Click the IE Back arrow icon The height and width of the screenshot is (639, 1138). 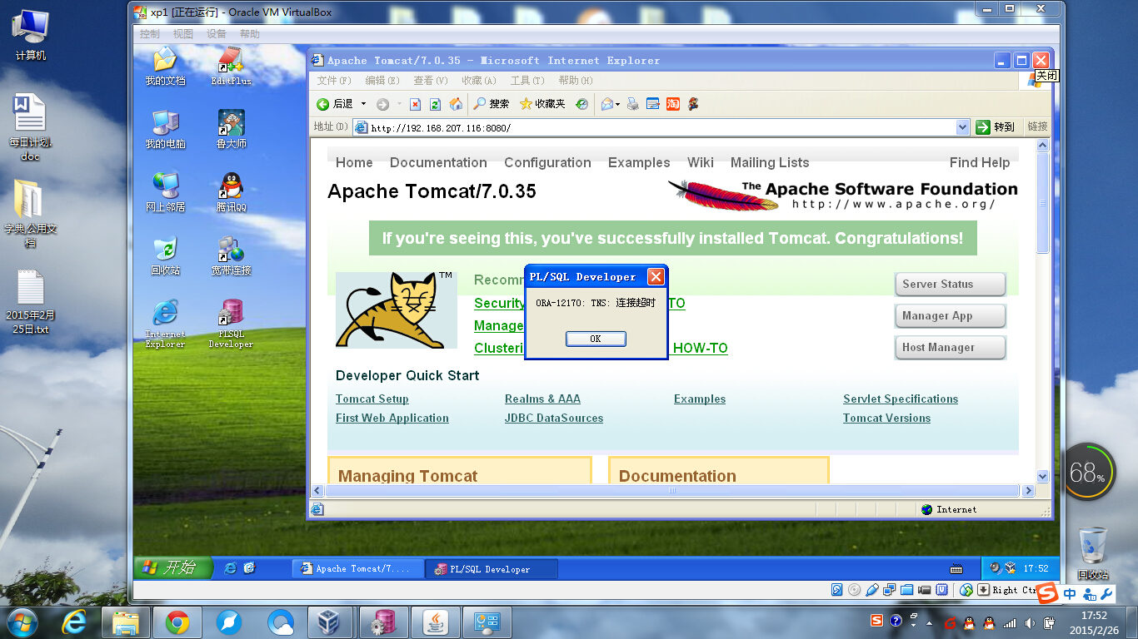point(323,104)
